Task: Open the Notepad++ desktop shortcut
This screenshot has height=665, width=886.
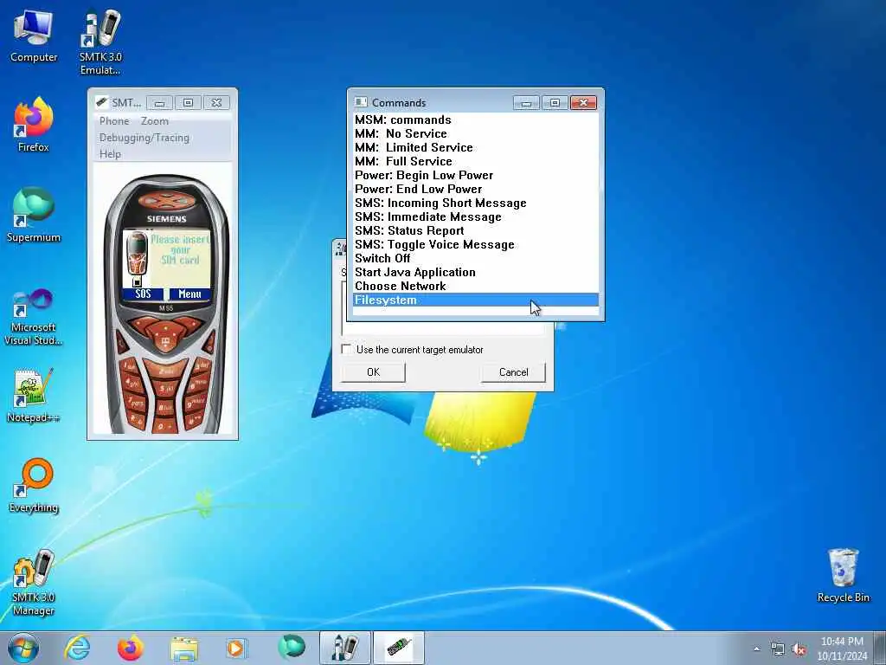Action: coord(34,396)
